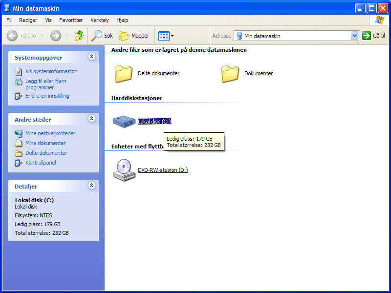Image resolution: width=391 pixels, height=293 pixels.
Task: Click the Kontrollpanel sidebar icon
Action: 19,163
